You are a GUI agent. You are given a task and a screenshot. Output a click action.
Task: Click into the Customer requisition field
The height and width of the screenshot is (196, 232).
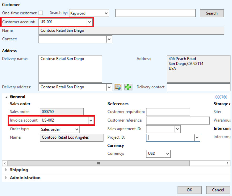click(168, 112)
